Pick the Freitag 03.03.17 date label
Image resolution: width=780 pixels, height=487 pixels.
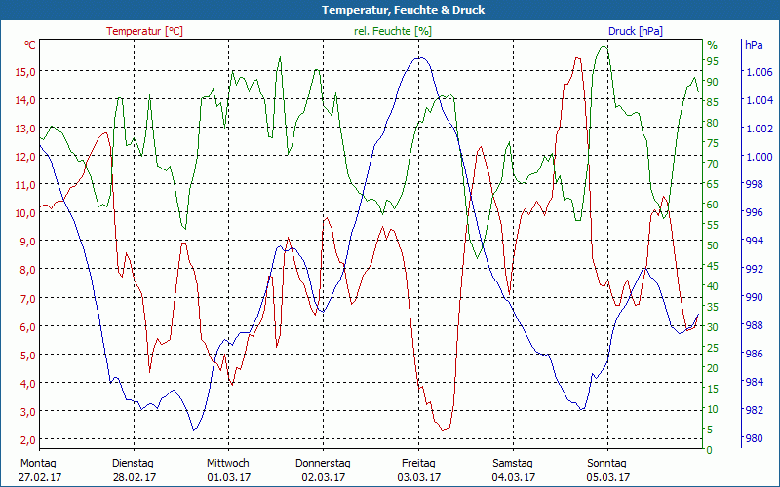418,470
